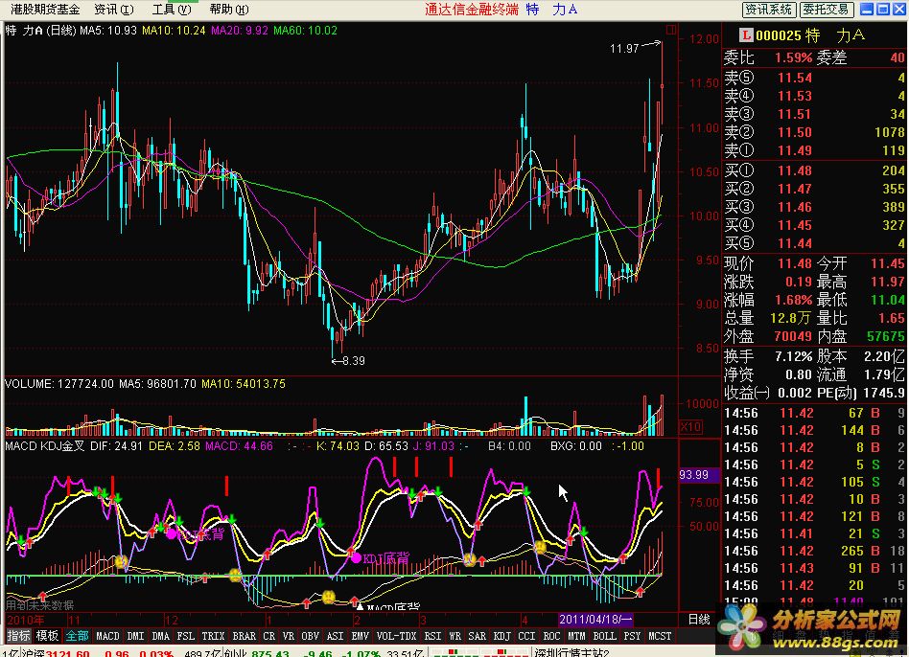
Task: Select the VR indicator tab
Action: pyautogui.click(x=288, y=636)
